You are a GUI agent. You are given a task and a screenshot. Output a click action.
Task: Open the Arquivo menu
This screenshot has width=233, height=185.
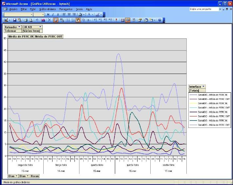(13, 9)
